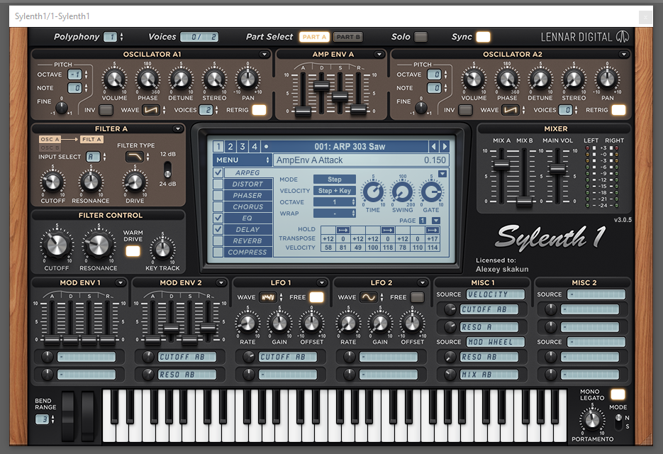Viewport: 663px width, 454px height.
Task: Click the LFO 1 wave shape icon
Action: click(x=267, y=297)
